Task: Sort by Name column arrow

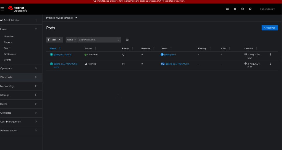Action: coord(60,48)
